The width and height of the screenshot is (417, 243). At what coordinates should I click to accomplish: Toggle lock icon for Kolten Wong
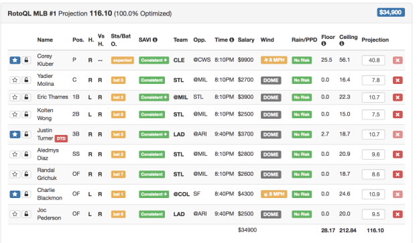point(26,114)
